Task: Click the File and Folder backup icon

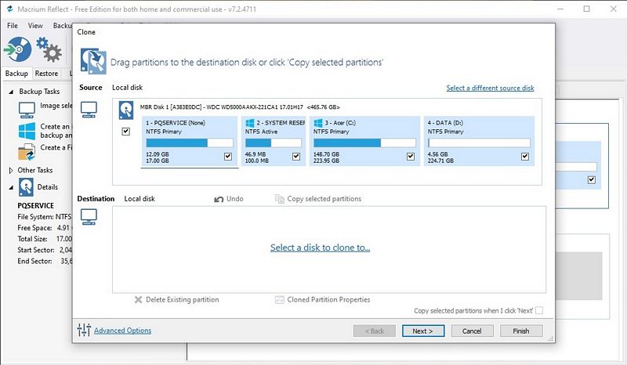Action: (x=27, y=152)
